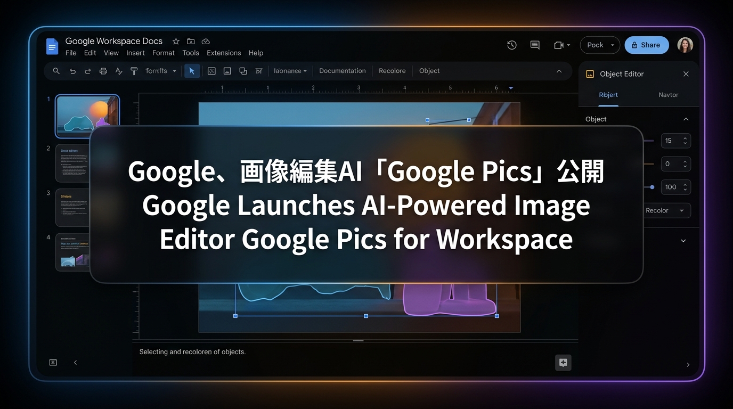
Task: Open the user profile avatar
Action: pos(685,45)
